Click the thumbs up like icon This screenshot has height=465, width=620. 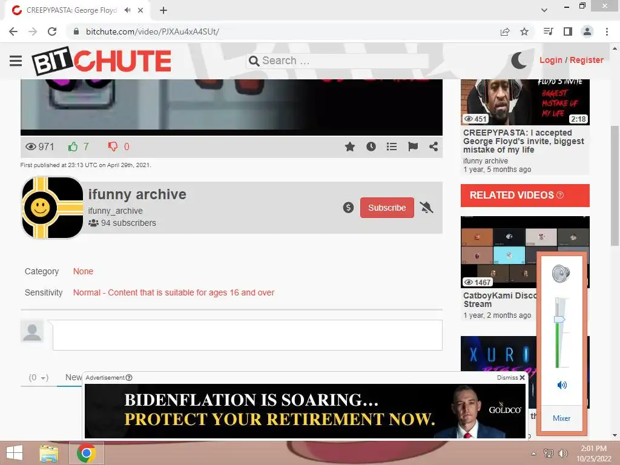click(x=73, y=147)
